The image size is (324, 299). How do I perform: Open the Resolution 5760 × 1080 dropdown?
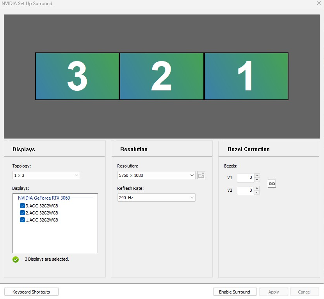(156, 175)
